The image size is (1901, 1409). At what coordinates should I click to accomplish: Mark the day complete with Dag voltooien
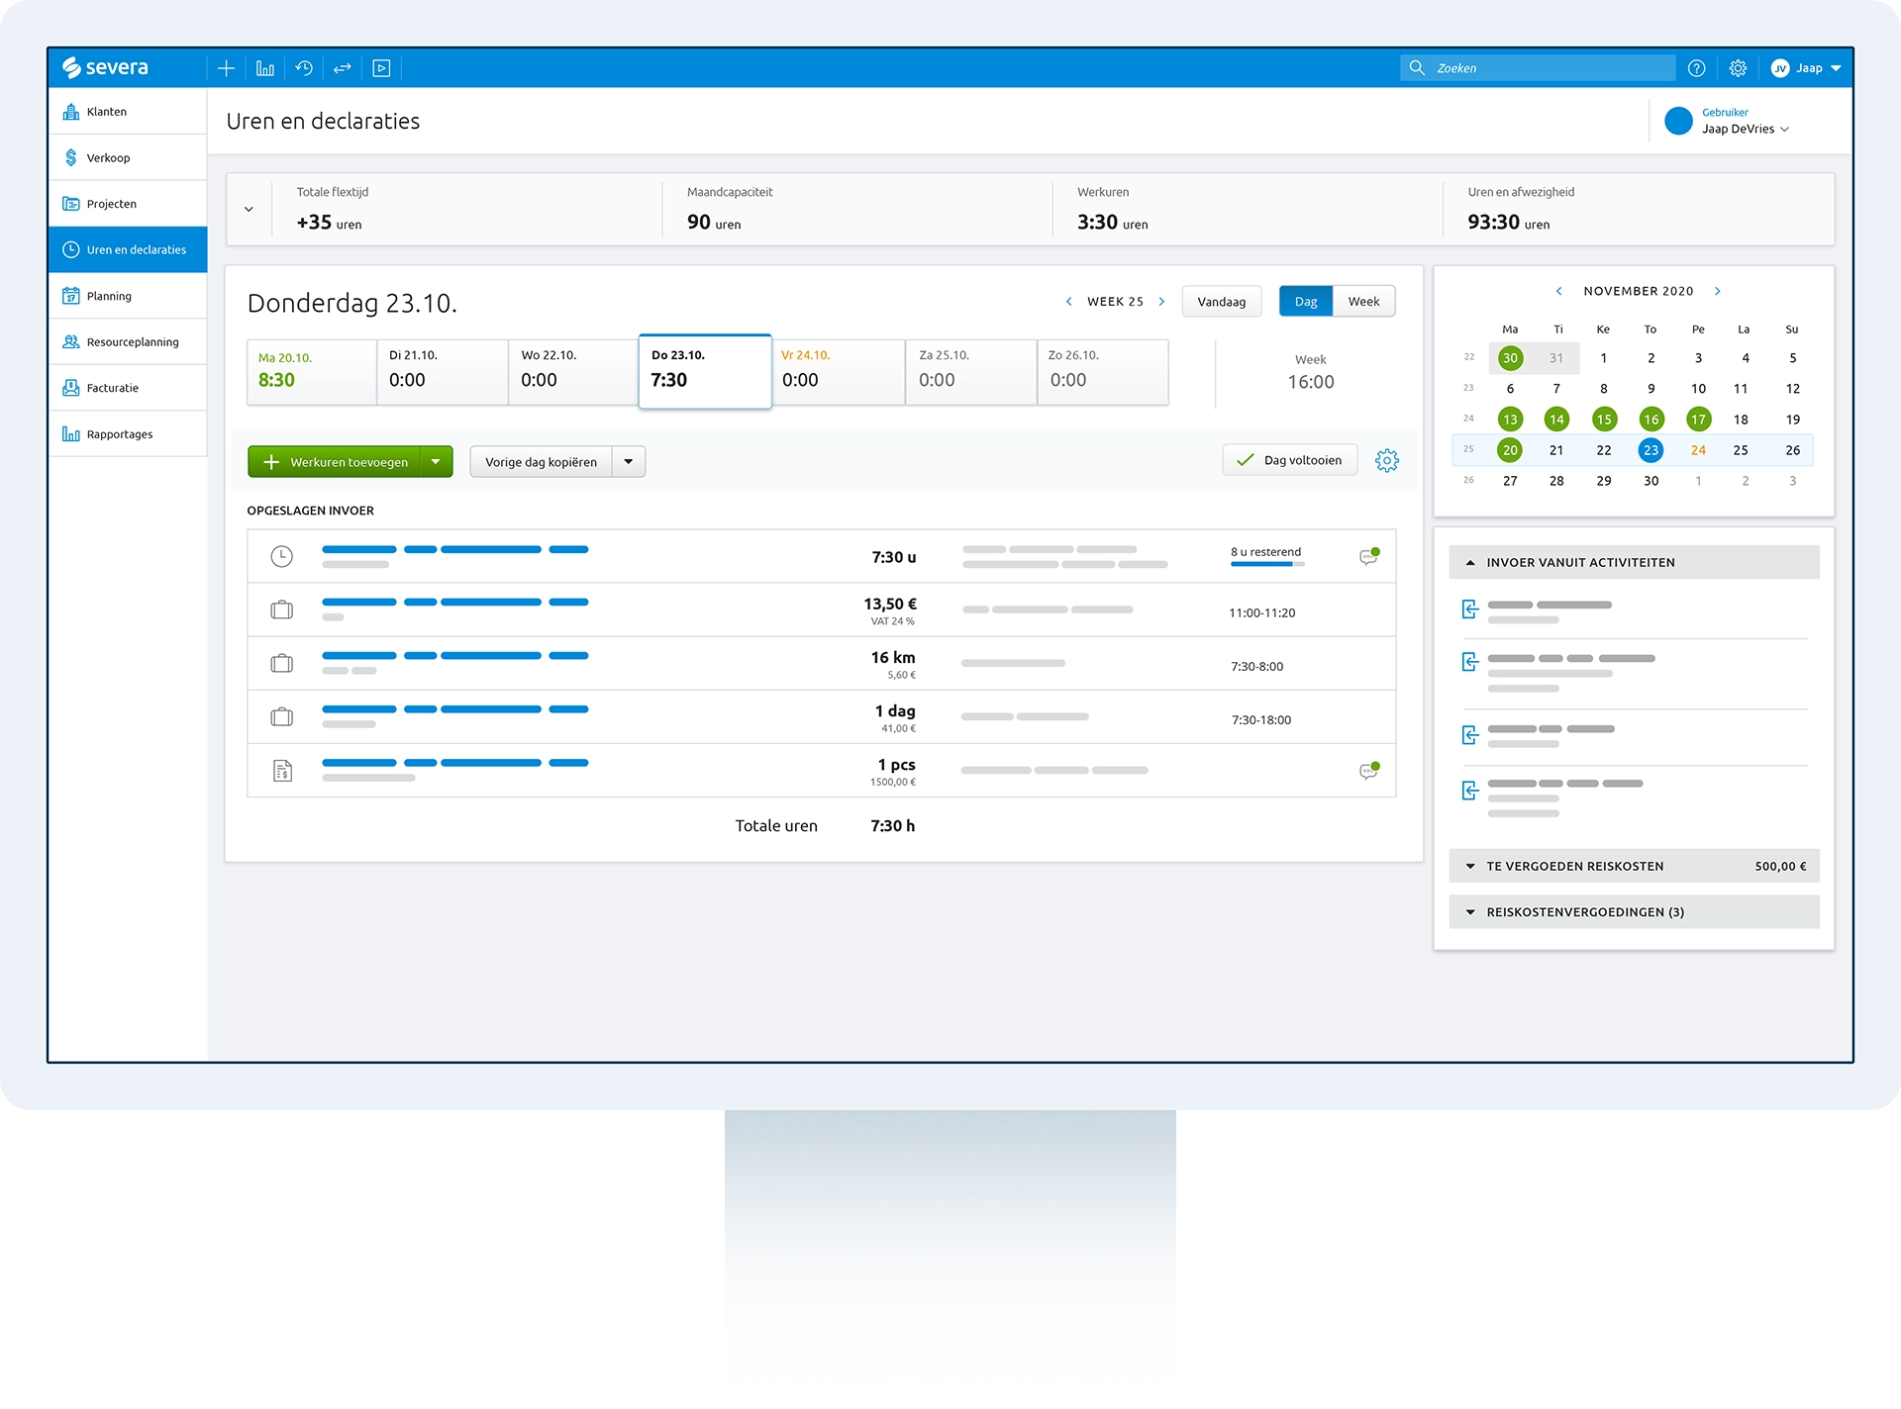tap(1290, 461)
